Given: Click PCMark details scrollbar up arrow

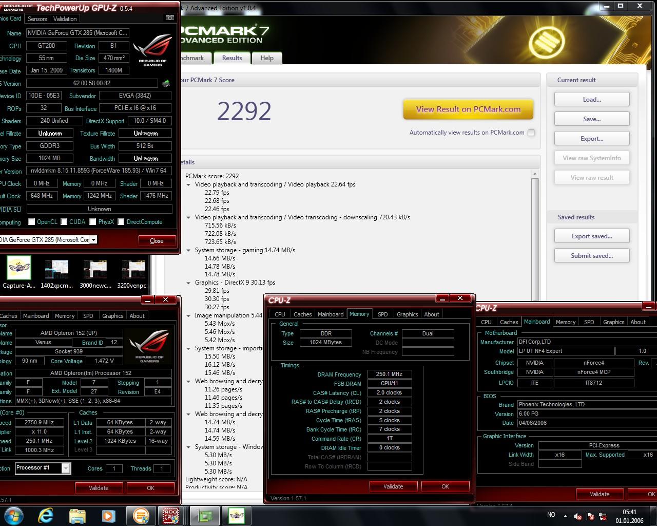Looking at the screenshot, I should (535, 174).
